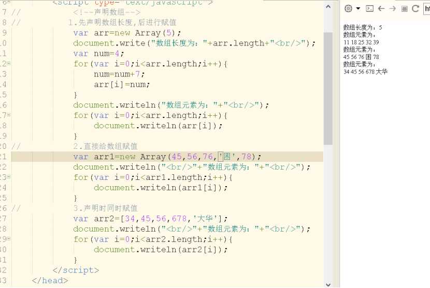This screenshot has height=288, width=430.
Task: Click the closing '</head>' tag
Action: click(50, 281)
